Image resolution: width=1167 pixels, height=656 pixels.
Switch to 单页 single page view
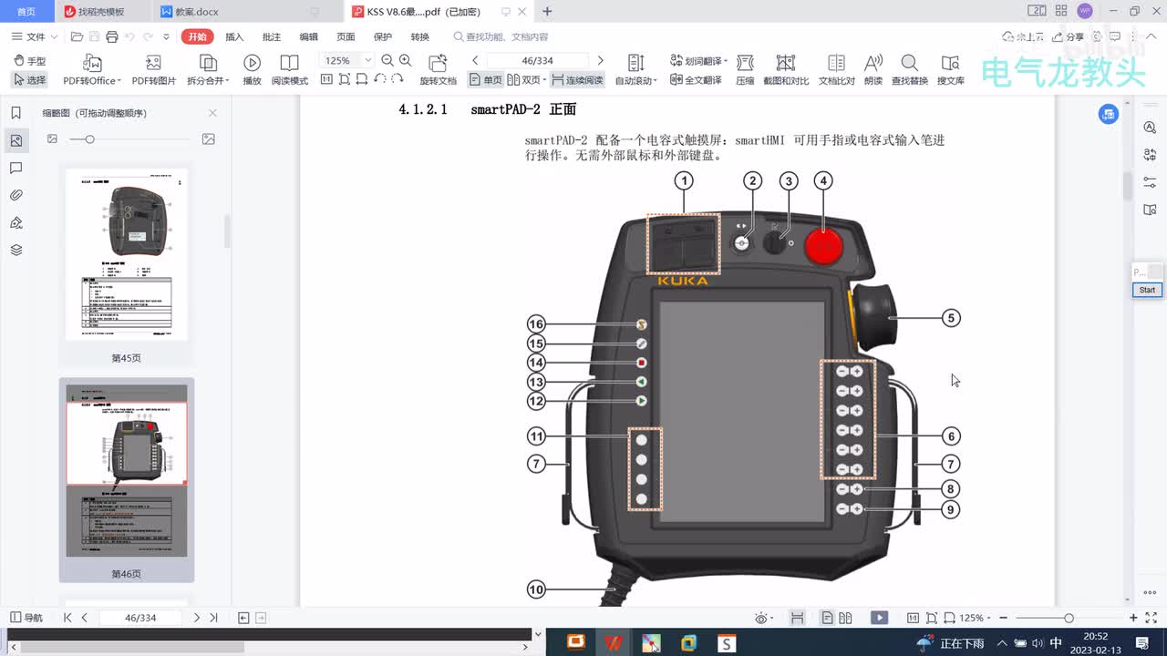click(x=485, y=80)
